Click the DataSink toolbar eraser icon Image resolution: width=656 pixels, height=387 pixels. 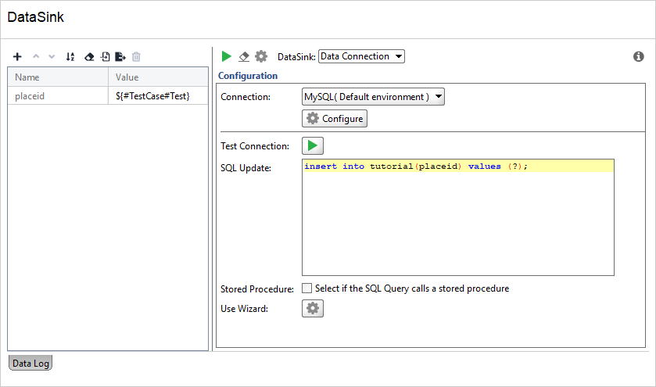(244, 56)
